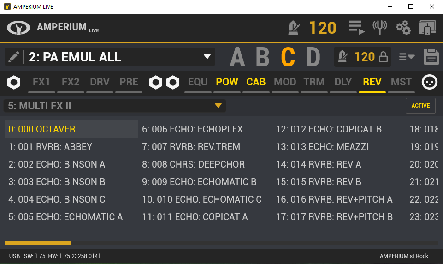Select scene A
Screen dimensions: 443x264
(x=237, y=57)
